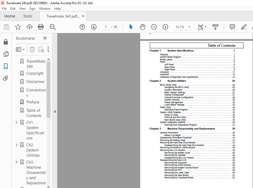Click bookmarks scrollbar up arrow
The image size is (253, 188).
(48, 60)
